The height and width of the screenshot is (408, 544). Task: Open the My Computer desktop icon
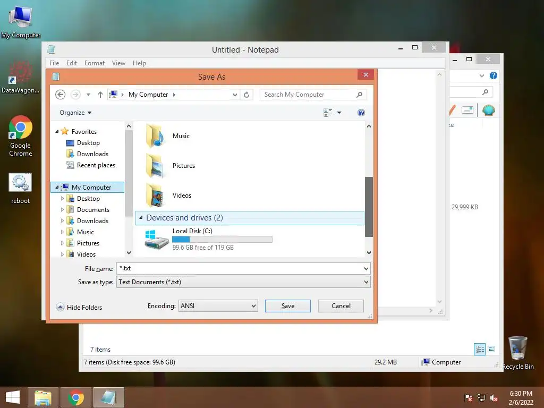21,21
